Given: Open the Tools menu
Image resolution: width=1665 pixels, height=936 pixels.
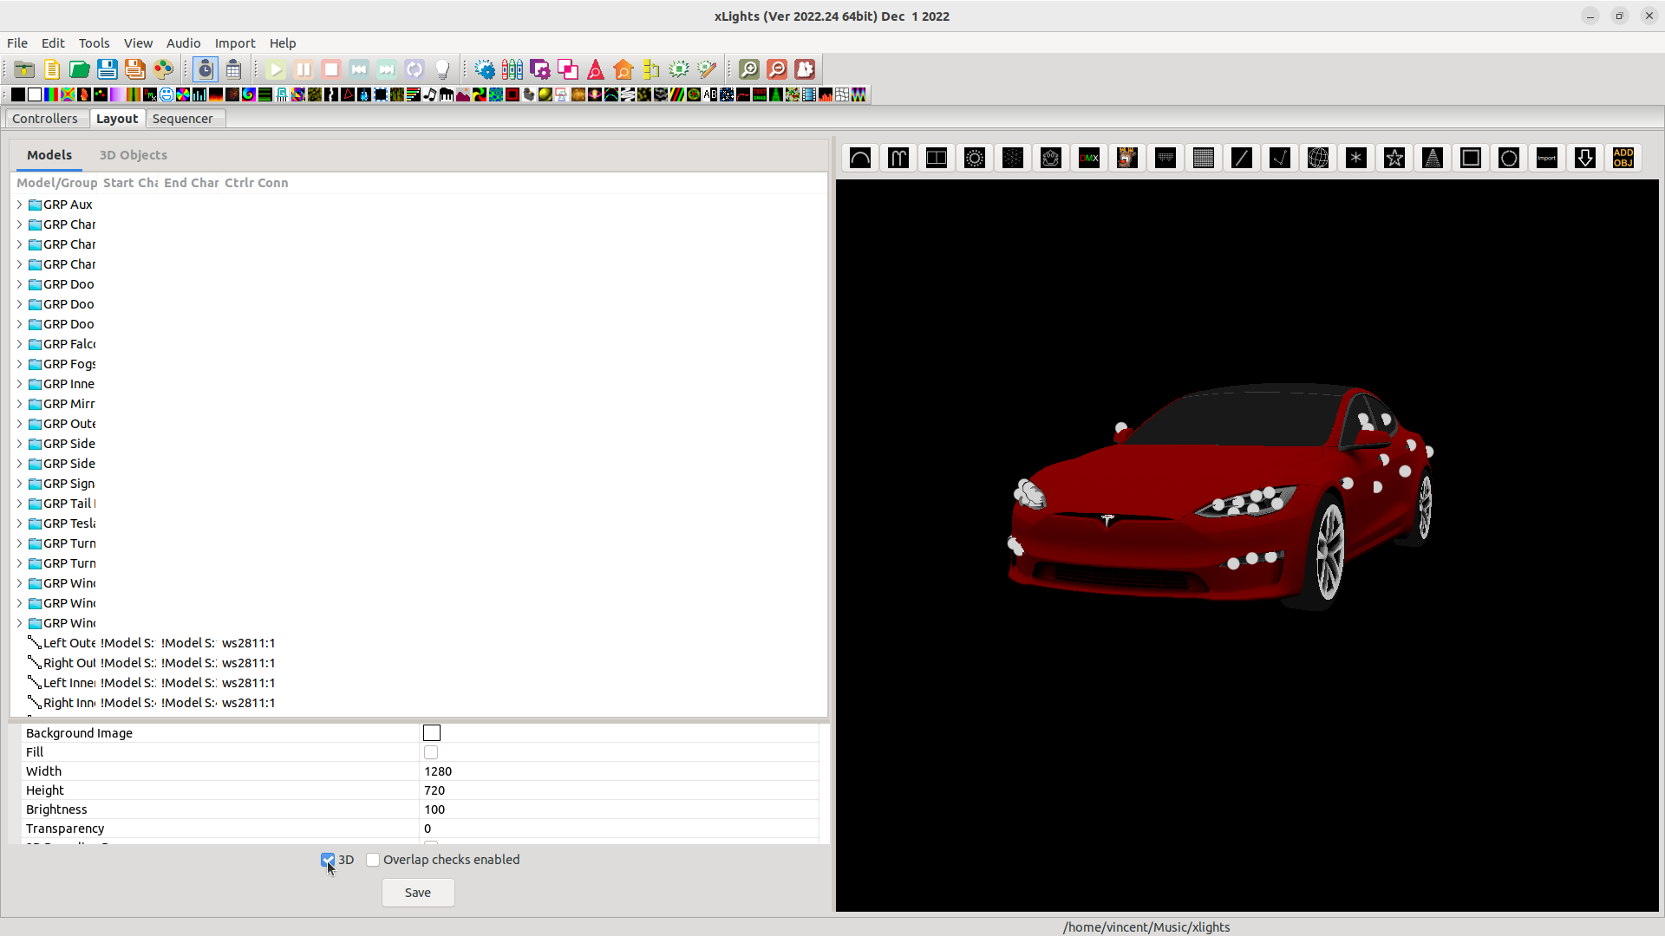Looking at the screenshot, I should (94, 43).
